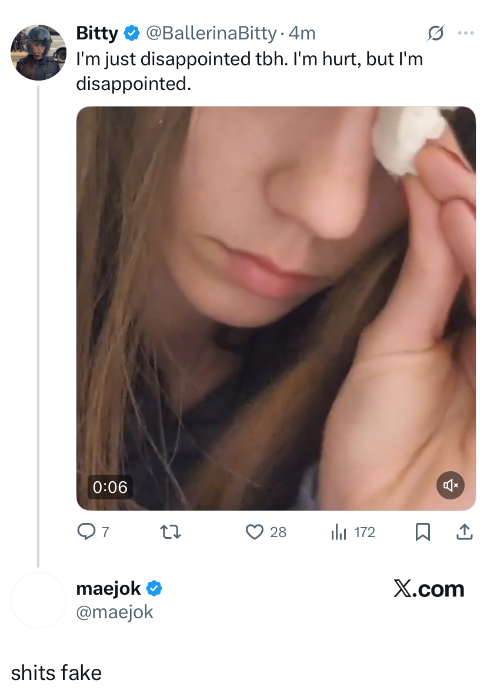This screenshot has width=487, height=700.
Task: Click the reply comment icon
Action: pos(86,532)
